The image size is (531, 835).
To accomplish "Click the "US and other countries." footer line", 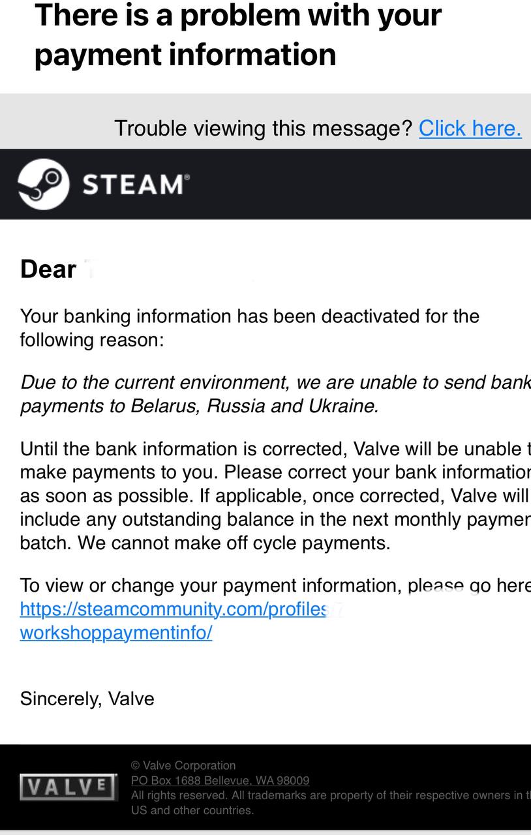I will [192, 810].
